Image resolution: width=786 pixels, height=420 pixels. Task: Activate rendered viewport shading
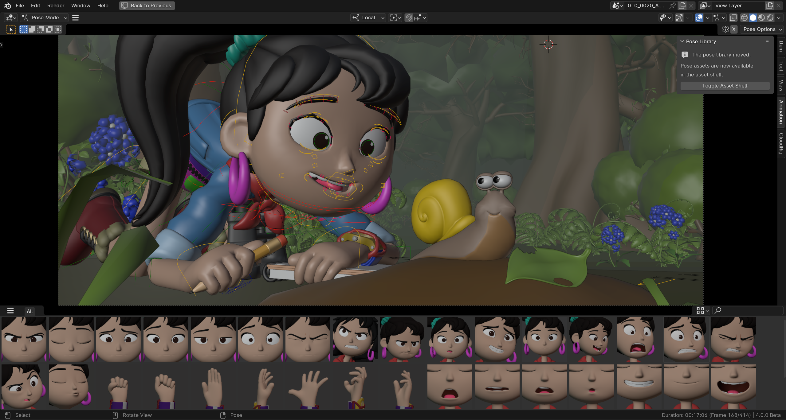(x=771, y=17)
